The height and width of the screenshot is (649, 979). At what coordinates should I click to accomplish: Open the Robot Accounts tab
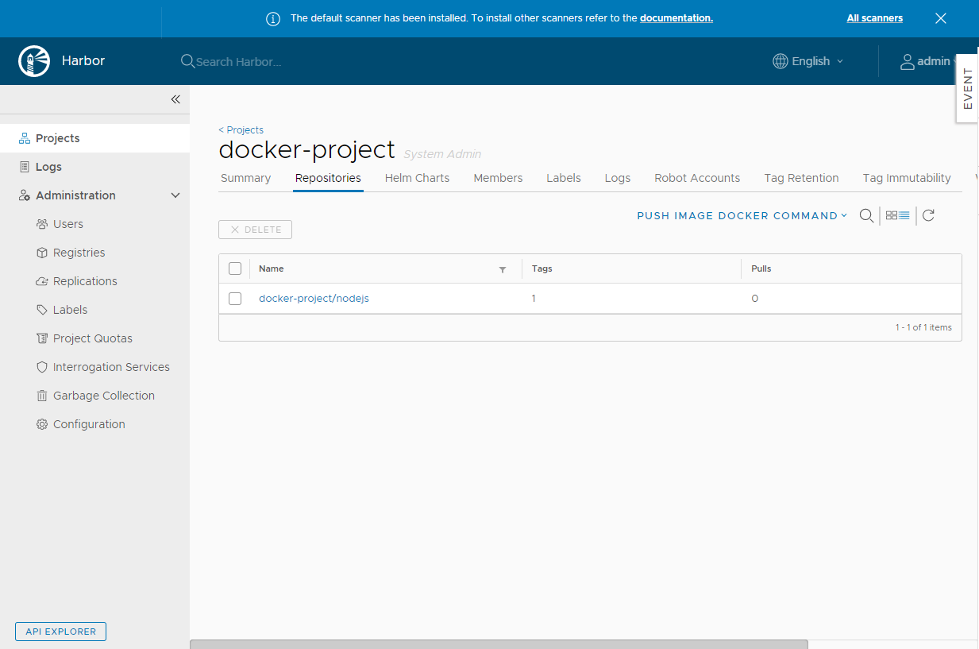(x=697, y=178)
